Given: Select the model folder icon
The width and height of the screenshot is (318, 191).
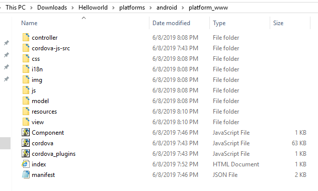Looking at the screenshot, I should click(26, 101).
